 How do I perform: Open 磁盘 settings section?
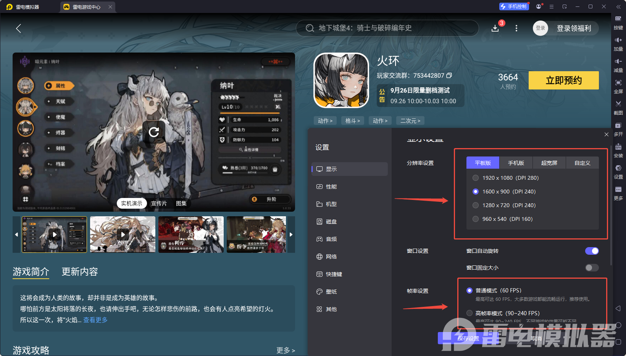(x=350, y=222)
